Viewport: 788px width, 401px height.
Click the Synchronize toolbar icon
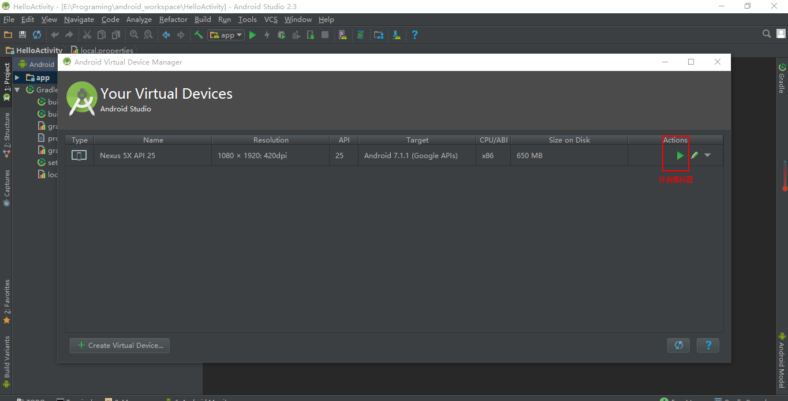click(37, 35)
